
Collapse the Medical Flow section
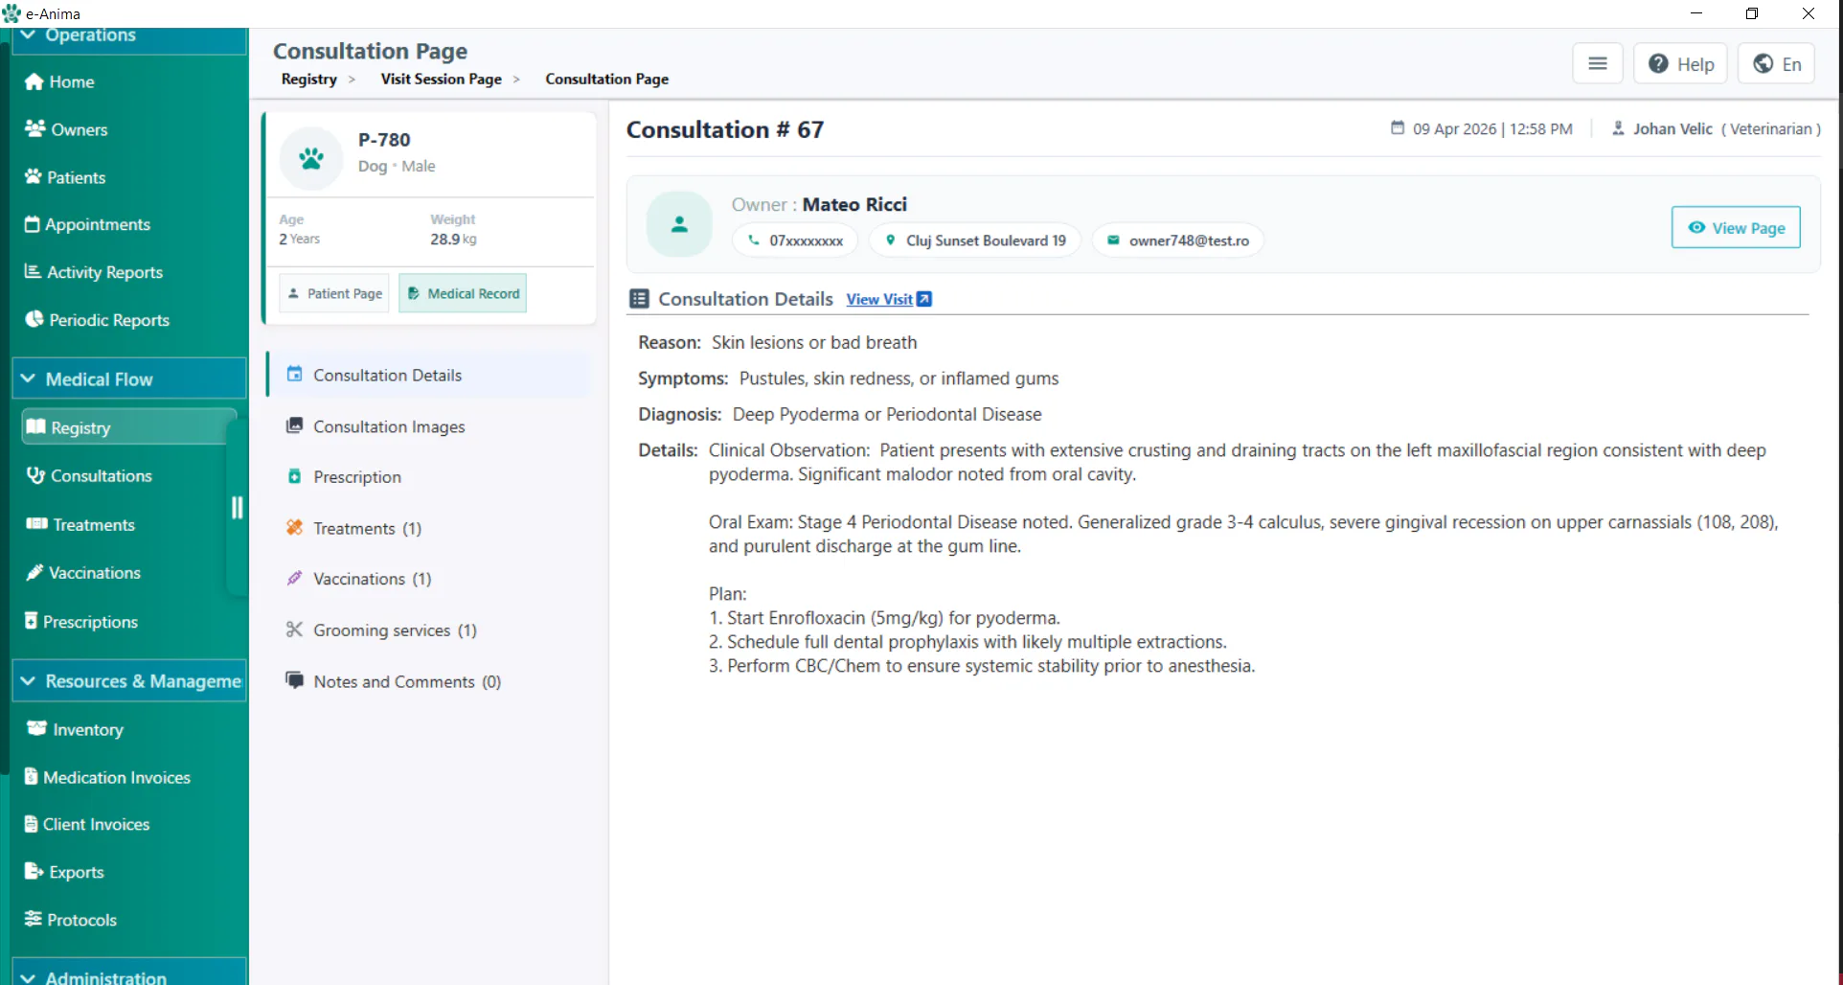pos(129,378)
